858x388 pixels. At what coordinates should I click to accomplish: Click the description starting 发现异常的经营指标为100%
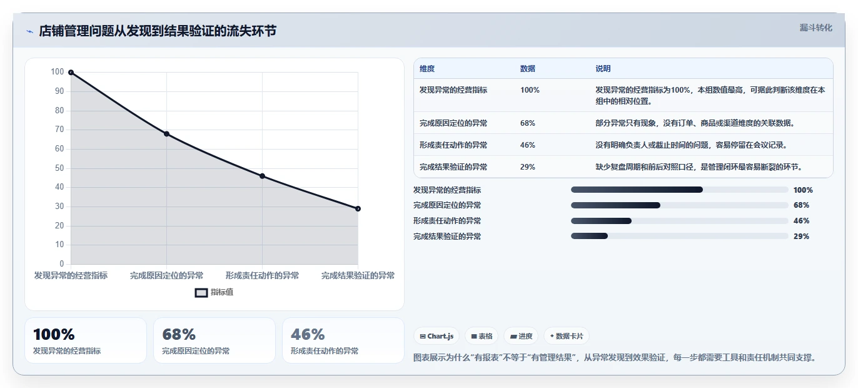(710, 95)
